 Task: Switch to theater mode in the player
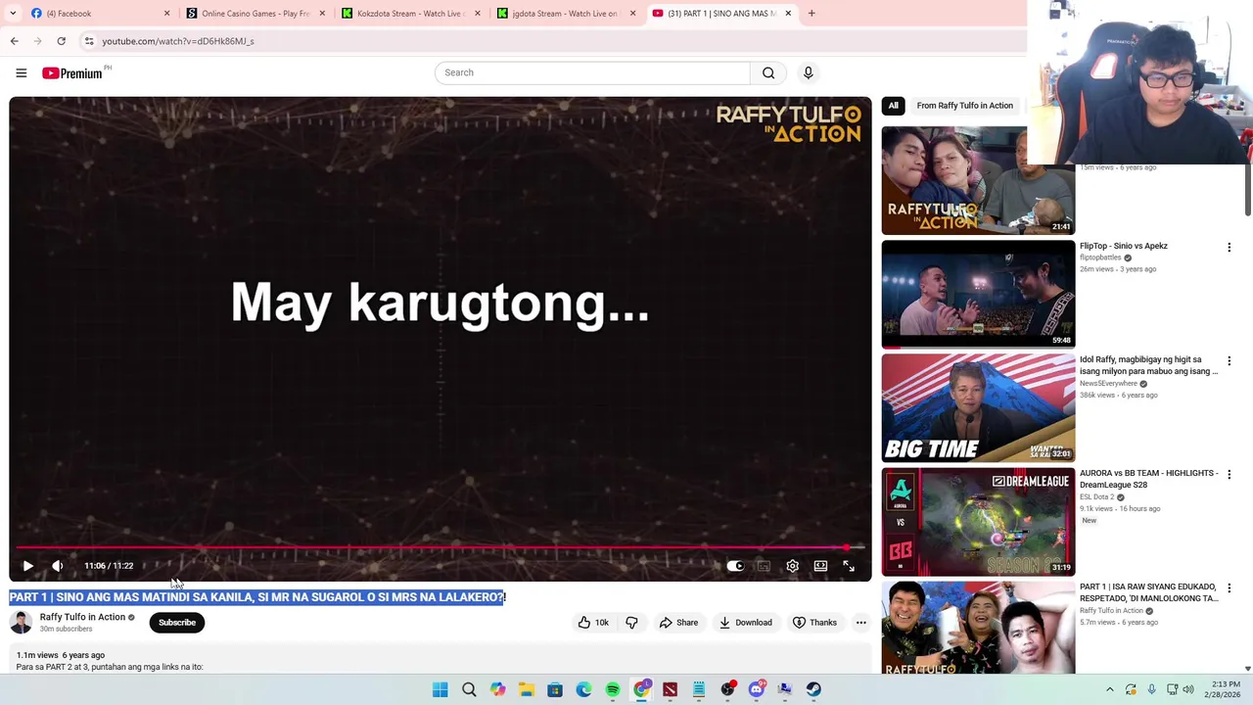(820, 566)
